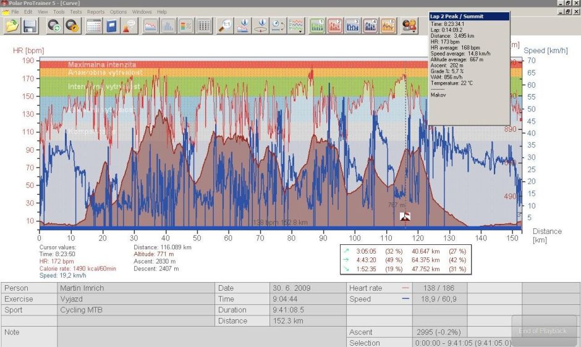This screenshot has width=581, height=347.
Task: Click the End of Playback button
Action: coord(543,331)
